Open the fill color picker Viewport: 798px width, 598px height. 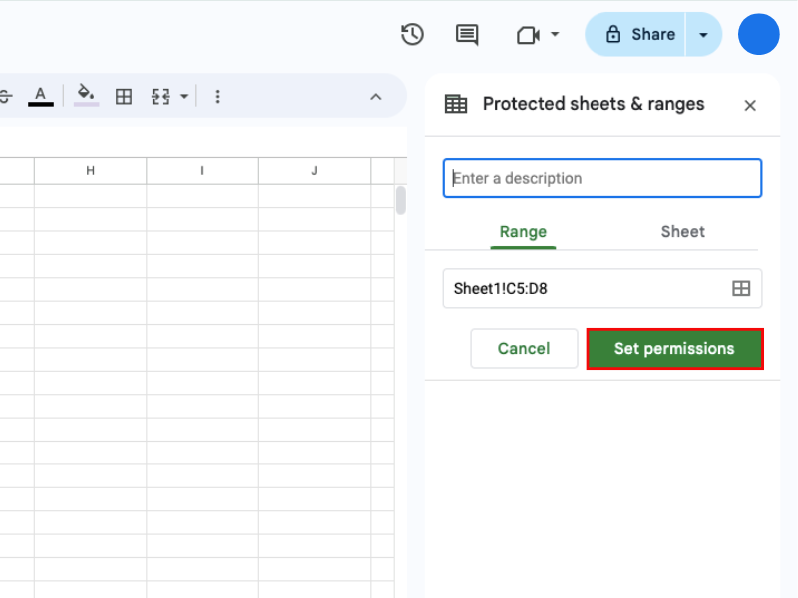click(87, 96)
